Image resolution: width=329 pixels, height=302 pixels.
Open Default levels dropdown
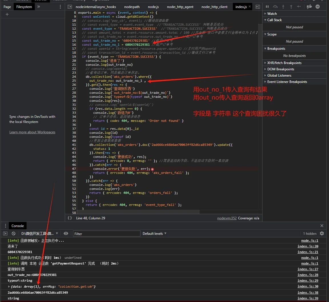[154, 233]
